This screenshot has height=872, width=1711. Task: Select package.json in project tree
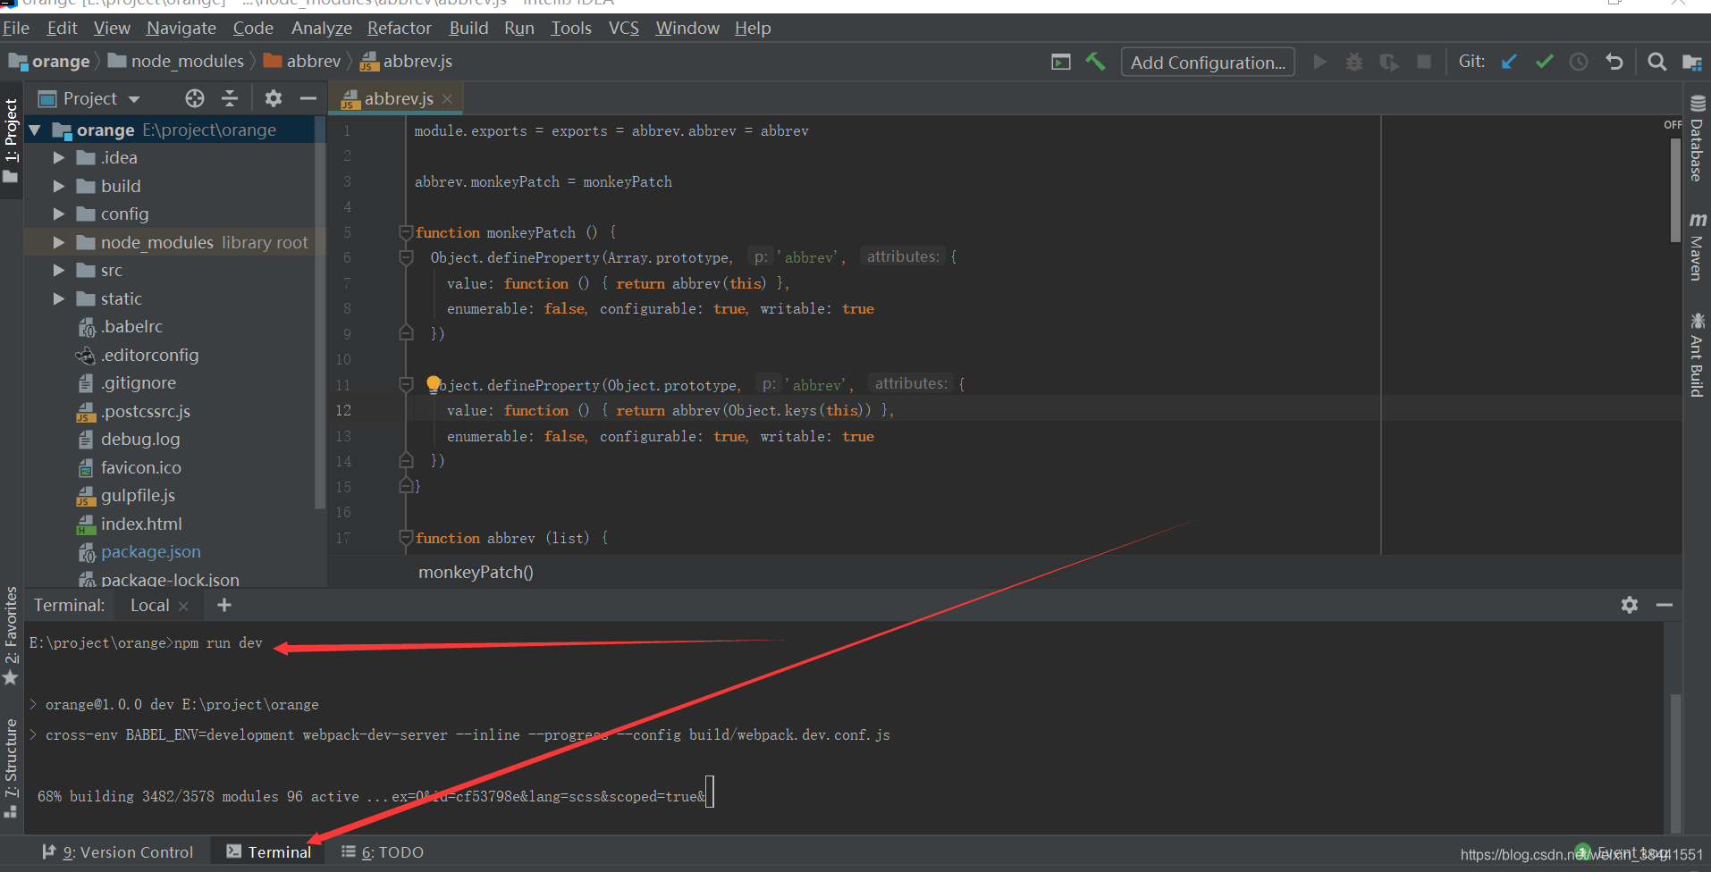click(x=150, y=552)
